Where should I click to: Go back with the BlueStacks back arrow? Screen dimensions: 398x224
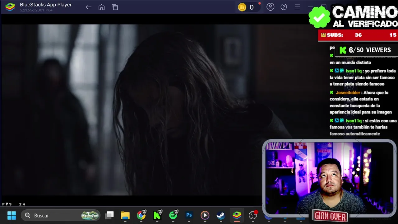[88, 7]
